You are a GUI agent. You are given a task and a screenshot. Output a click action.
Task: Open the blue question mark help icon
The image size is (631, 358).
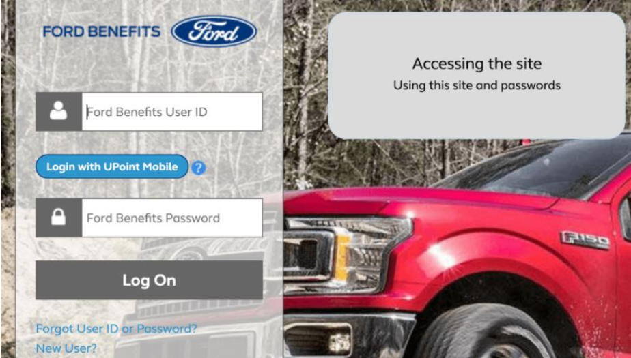click(198, 167)
